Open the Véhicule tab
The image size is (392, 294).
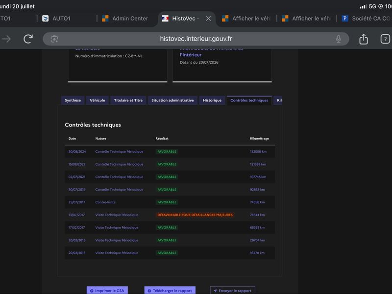(x=98, y=100)
